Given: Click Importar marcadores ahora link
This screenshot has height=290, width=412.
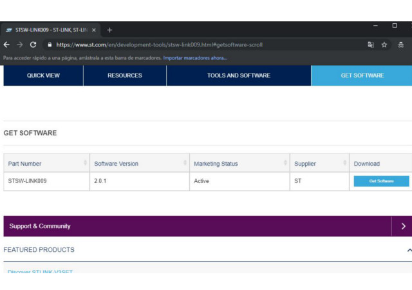Looking at the screenshot, I should (x=195, y=58).
